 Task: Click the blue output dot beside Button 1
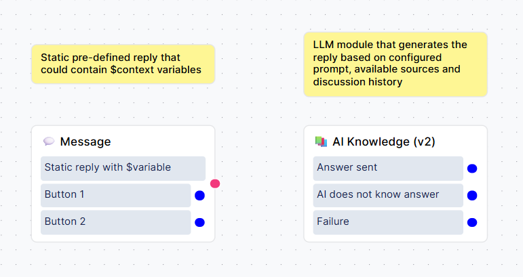pyautogui.click(x=199, y=196)
